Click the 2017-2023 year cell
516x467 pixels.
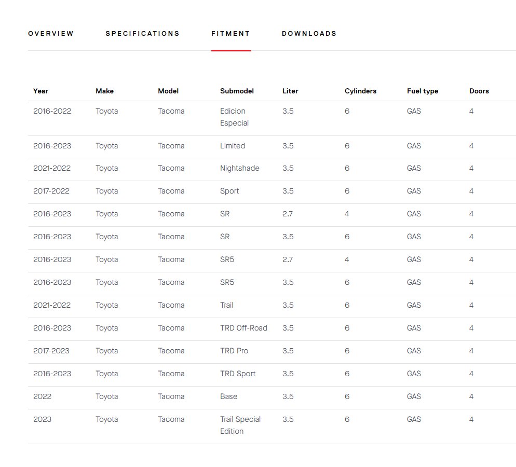pyautogui.click(x=51, y=351)
